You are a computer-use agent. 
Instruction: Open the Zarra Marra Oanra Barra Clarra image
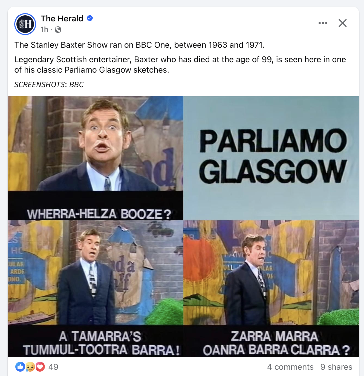tap(271, 289)
